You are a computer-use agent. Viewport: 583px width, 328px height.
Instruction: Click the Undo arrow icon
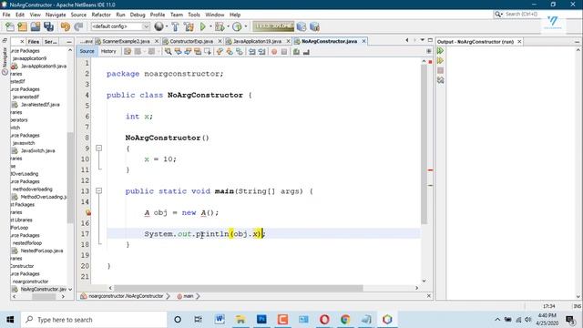point(66,26)
